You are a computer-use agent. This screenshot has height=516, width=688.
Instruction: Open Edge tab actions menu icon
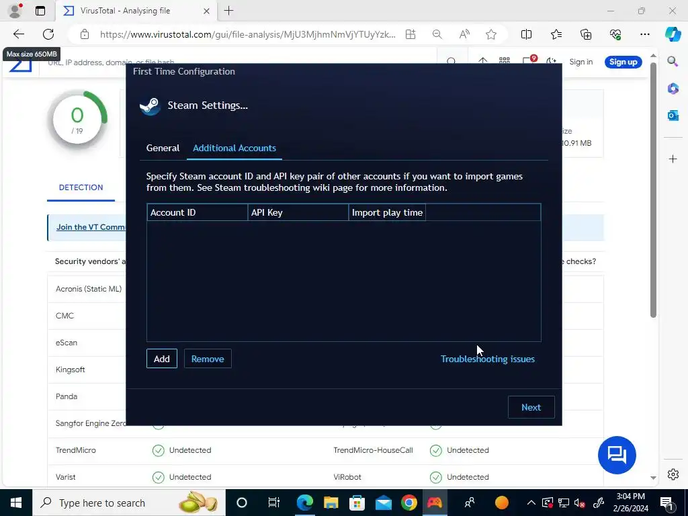coord(40,11)
